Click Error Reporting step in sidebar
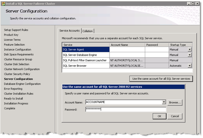The image size is (203, 138). point(13,89)
